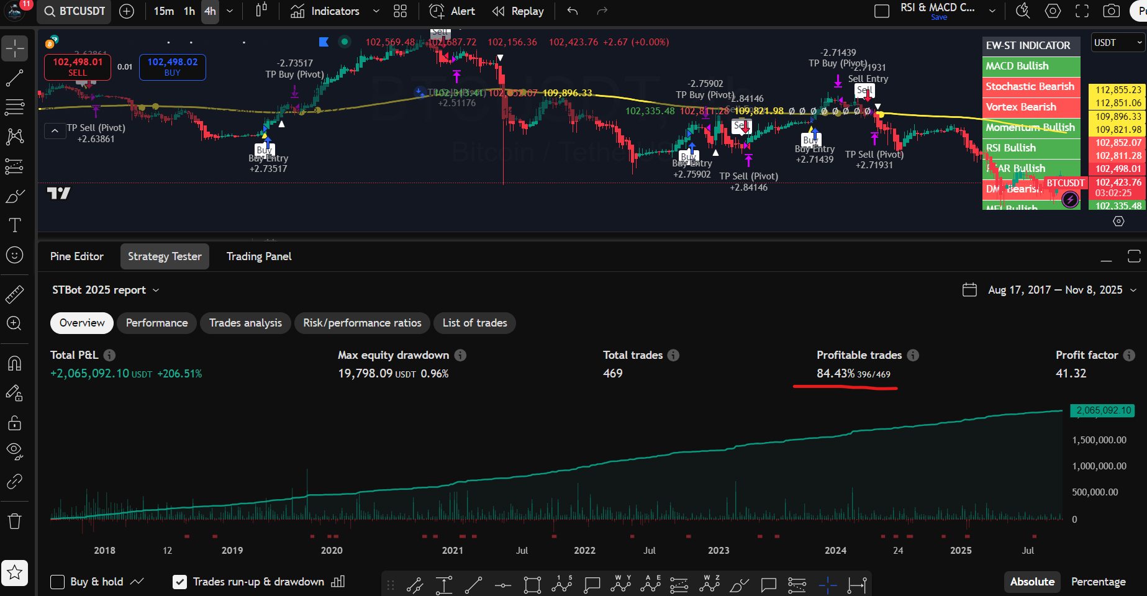Switch to the Trading Panel tab
Screen dimensions: 1147x596
tap(259, 256)
